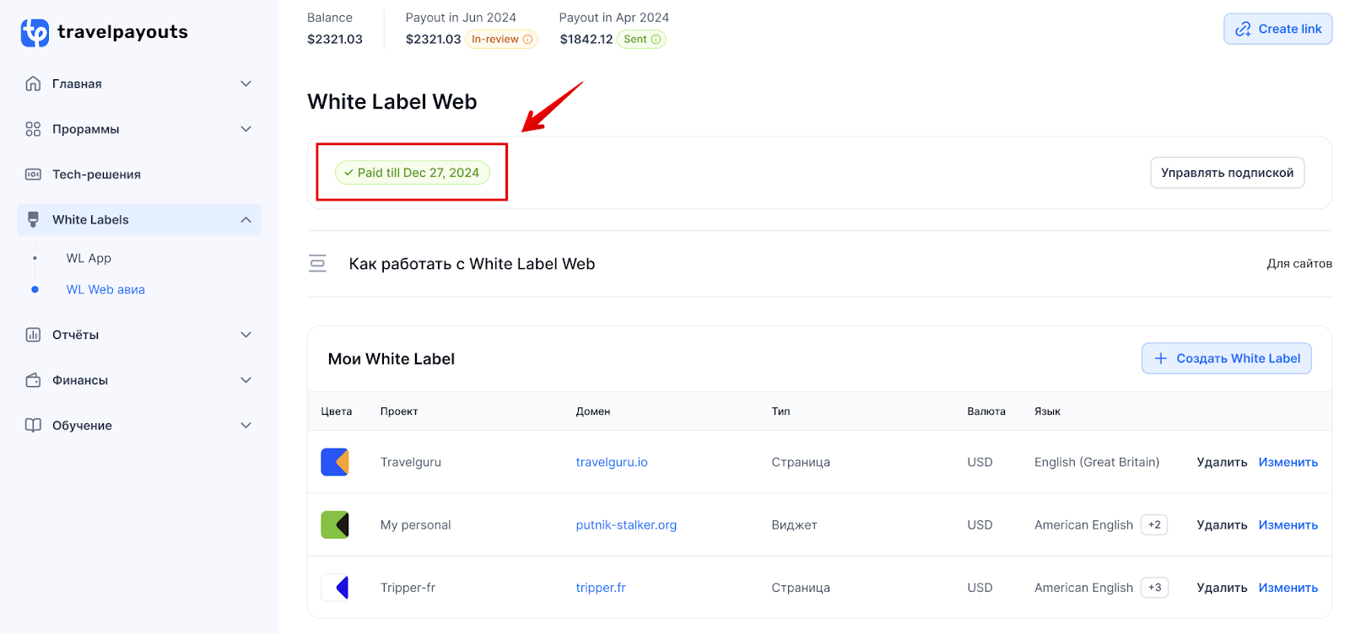The height and width of the screenshot is (634, 1350).
Task: Click the travelpayouts logo icon
Action: coord(35,32)
